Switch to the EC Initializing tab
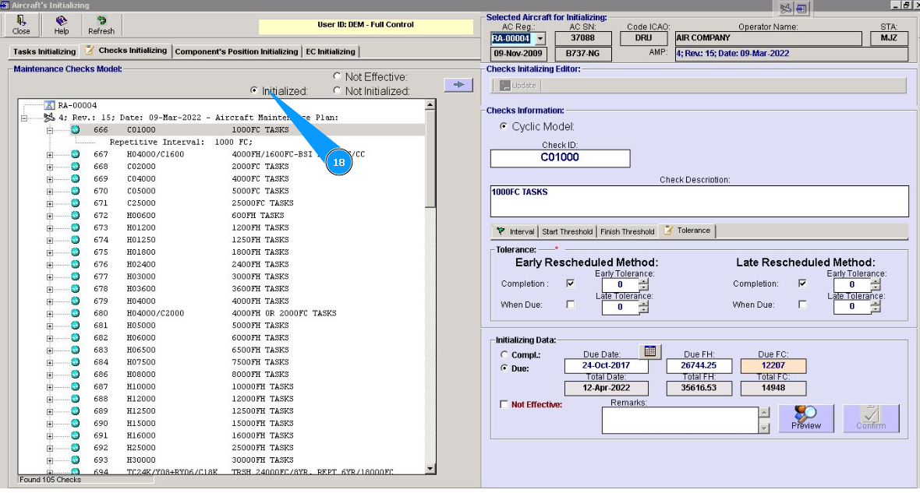 (330, 51)
